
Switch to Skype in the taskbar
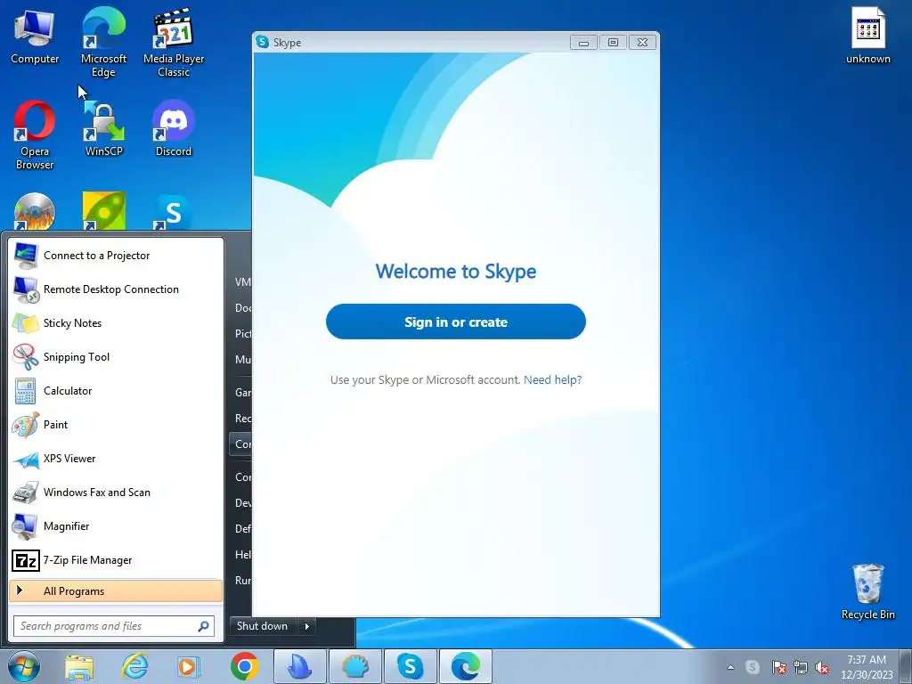(410, 666)
